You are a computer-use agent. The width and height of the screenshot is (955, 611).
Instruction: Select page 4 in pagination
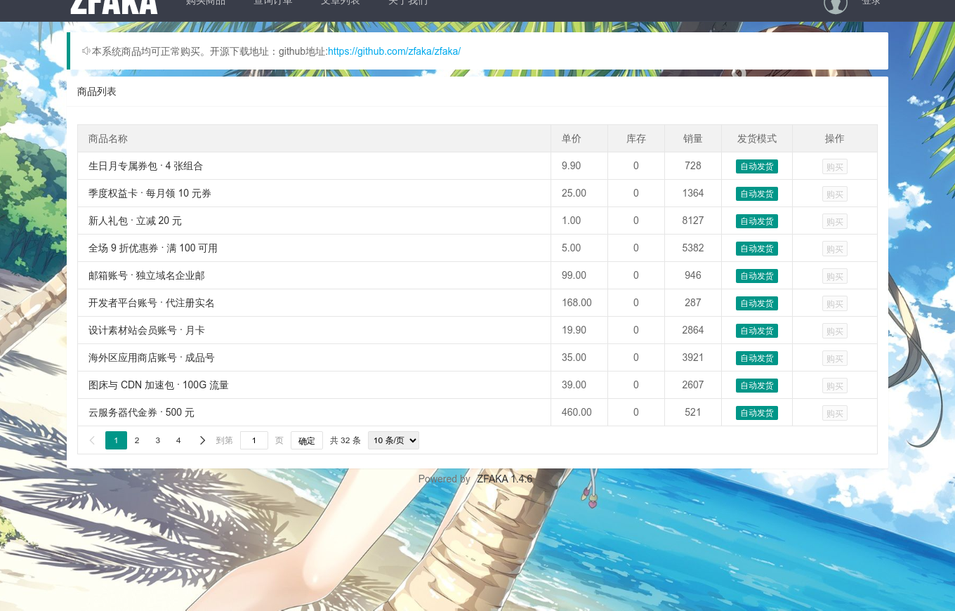click(178, 440)
